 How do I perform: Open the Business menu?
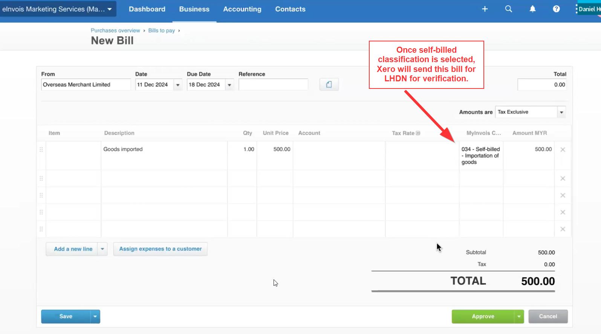pyautogui.click(x=194, y=9)
